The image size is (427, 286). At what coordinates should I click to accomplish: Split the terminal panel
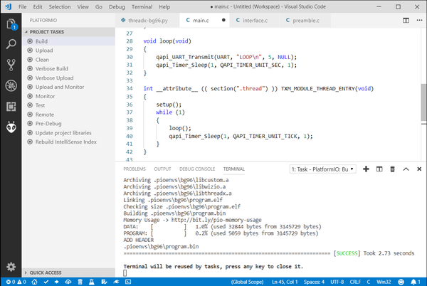coord(379,169)
